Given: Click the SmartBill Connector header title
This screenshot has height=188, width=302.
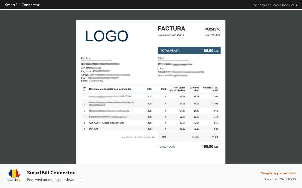Looking at the screenshot, I should tap(22, 5).
